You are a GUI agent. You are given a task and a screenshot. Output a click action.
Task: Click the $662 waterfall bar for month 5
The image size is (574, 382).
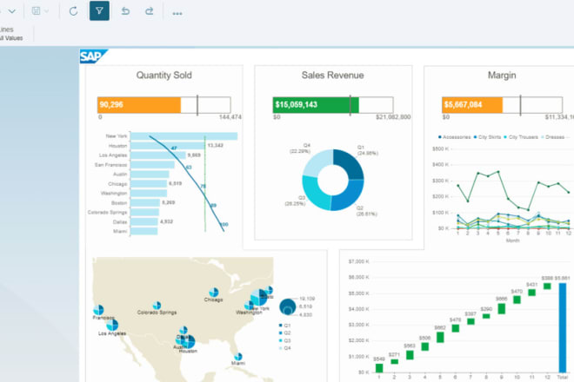click(x=440, y=337)
